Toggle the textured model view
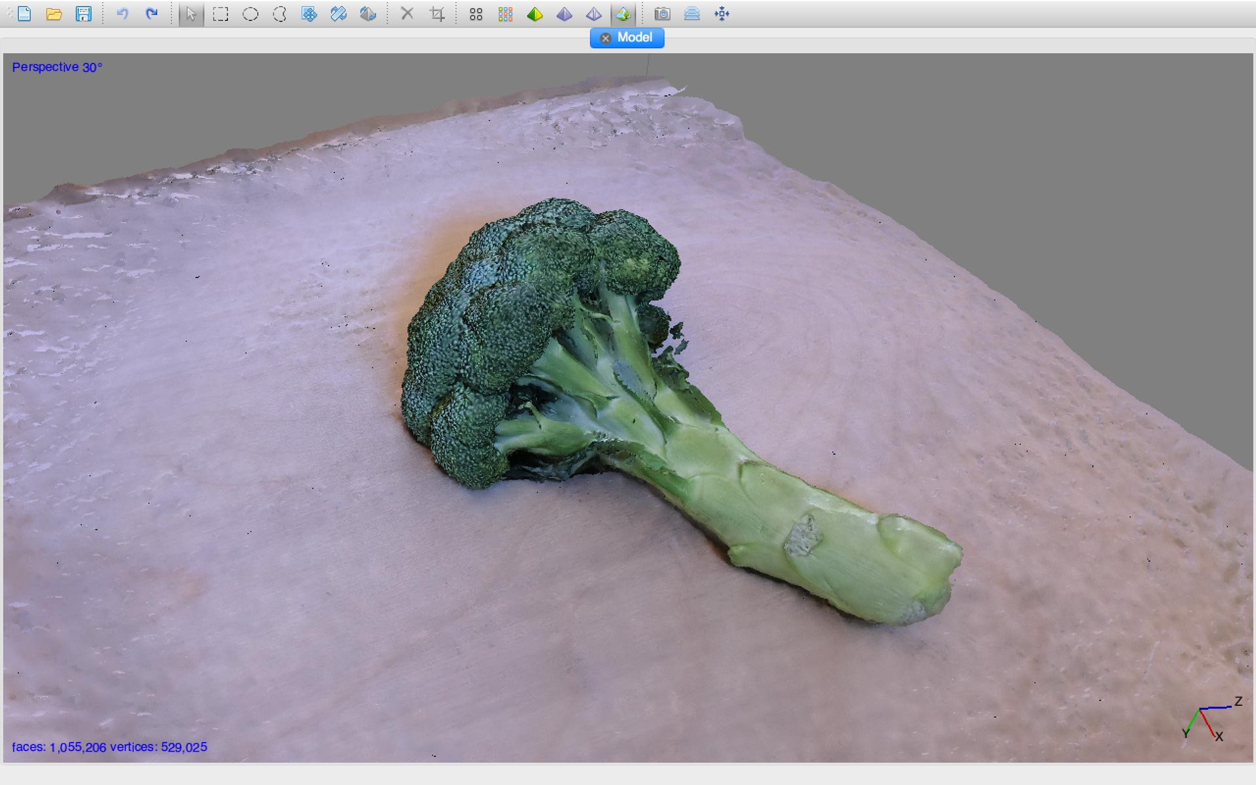 point(623,14)
